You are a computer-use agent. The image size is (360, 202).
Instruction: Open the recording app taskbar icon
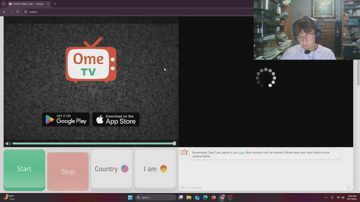(x=230, y=198)
